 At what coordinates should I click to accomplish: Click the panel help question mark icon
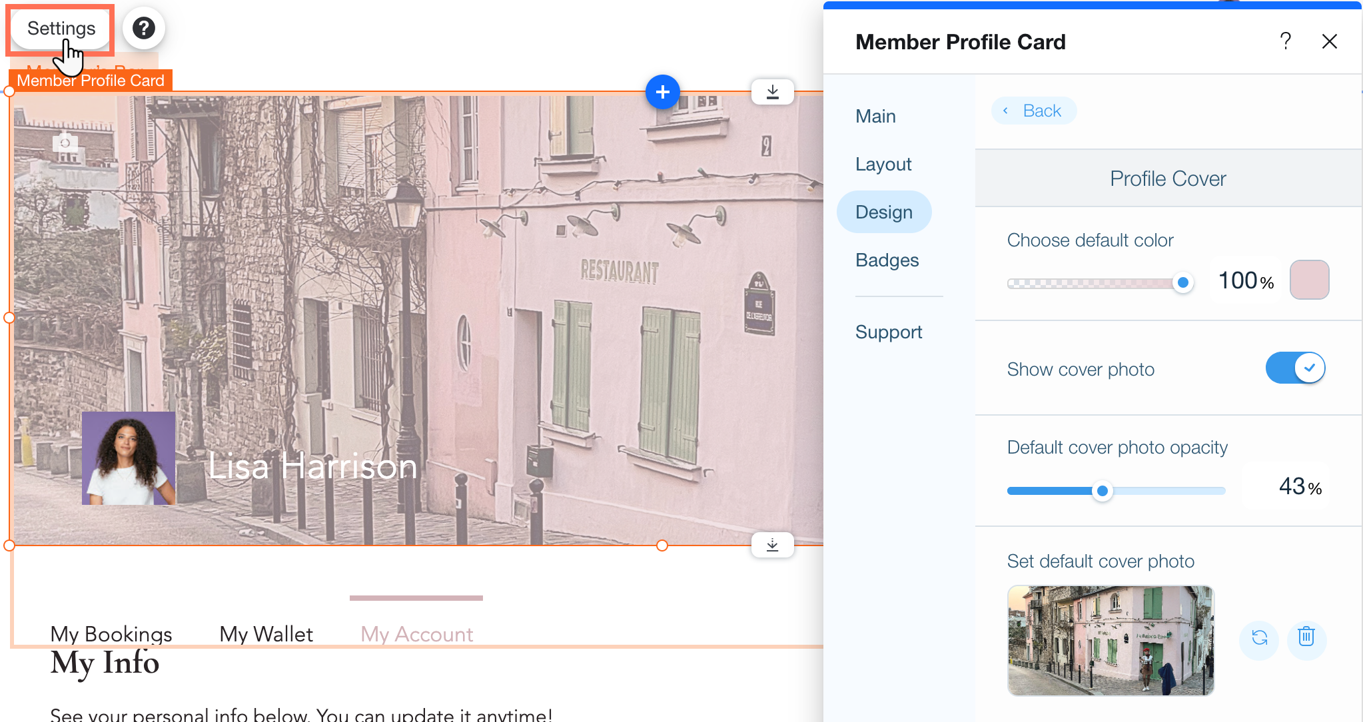point(1286,41)
